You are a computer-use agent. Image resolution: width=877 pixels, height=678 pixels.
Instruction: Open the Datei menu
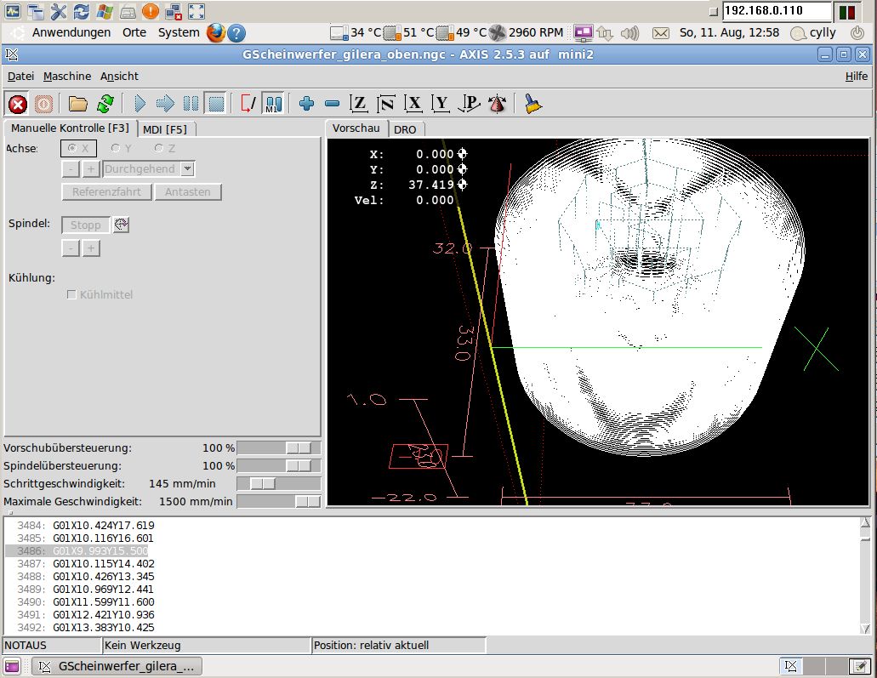(x=20, y=76)
